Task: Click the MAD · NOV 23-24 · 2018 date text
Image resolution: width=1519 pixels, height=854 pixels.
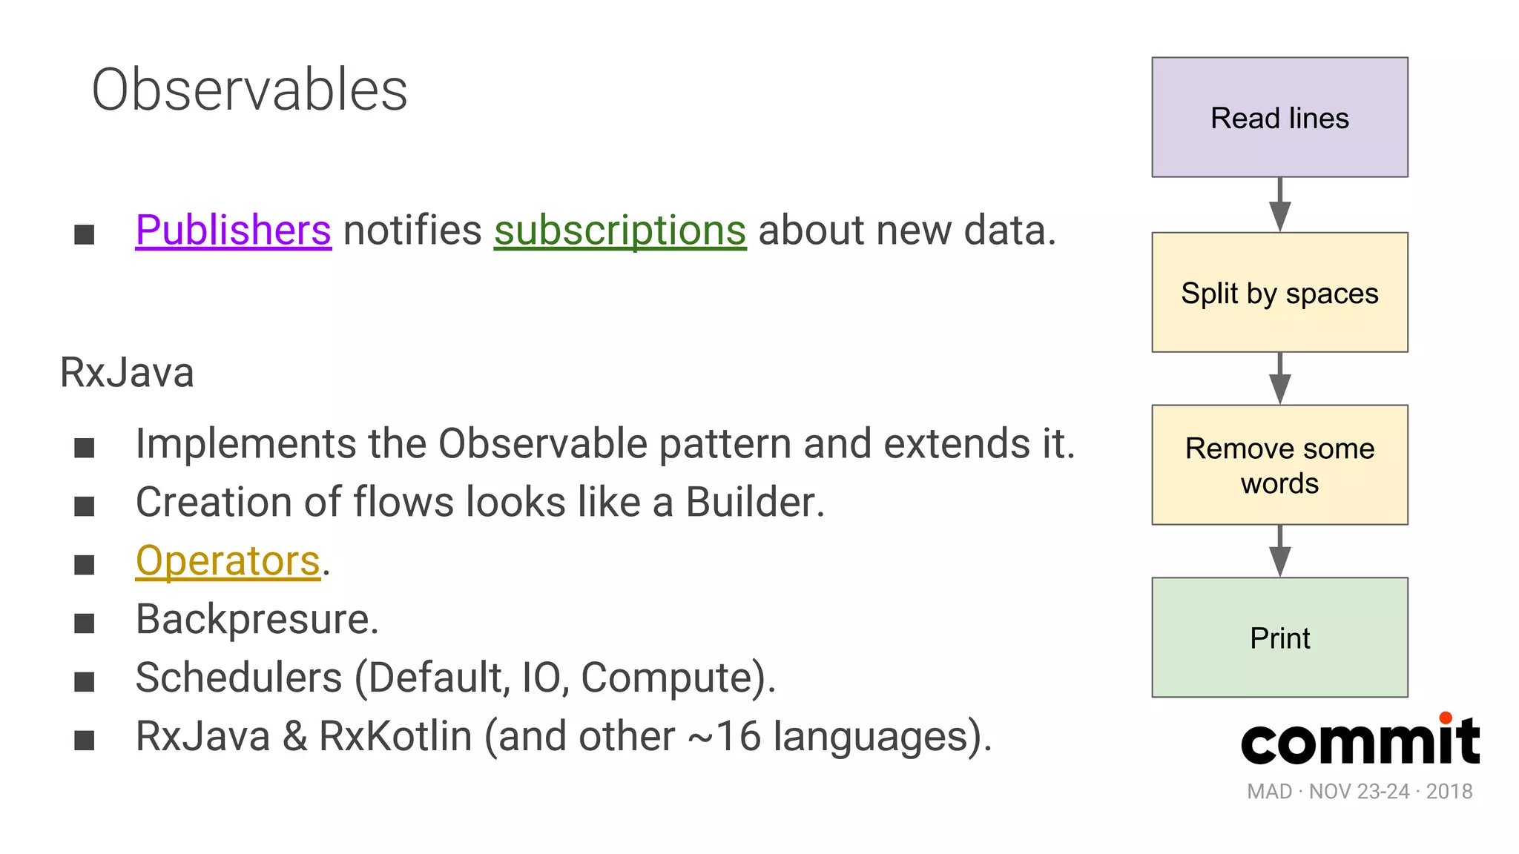Action: (x=1360, y=792)
